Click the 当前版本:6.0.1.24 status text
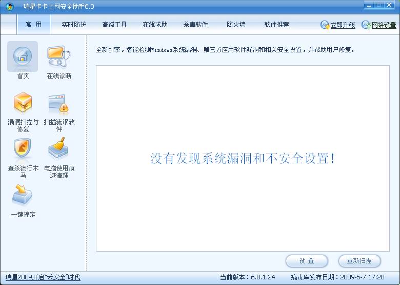Image resolution: width=400 pixels, height=285 pixels. click(248, 277)
